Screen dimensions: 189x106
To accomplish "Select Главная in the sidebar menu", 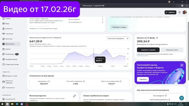I will 8,19.
